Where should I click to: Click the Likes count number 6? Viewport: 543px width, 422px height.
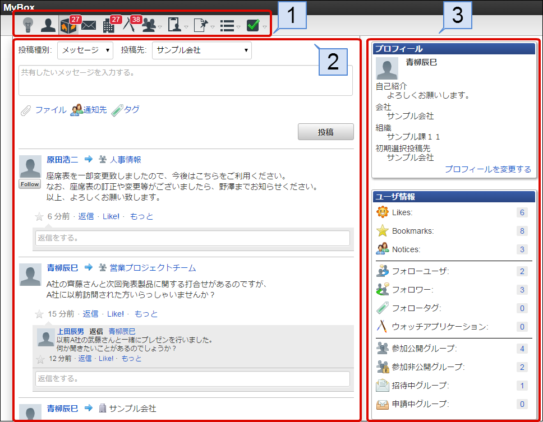point(522,212)
